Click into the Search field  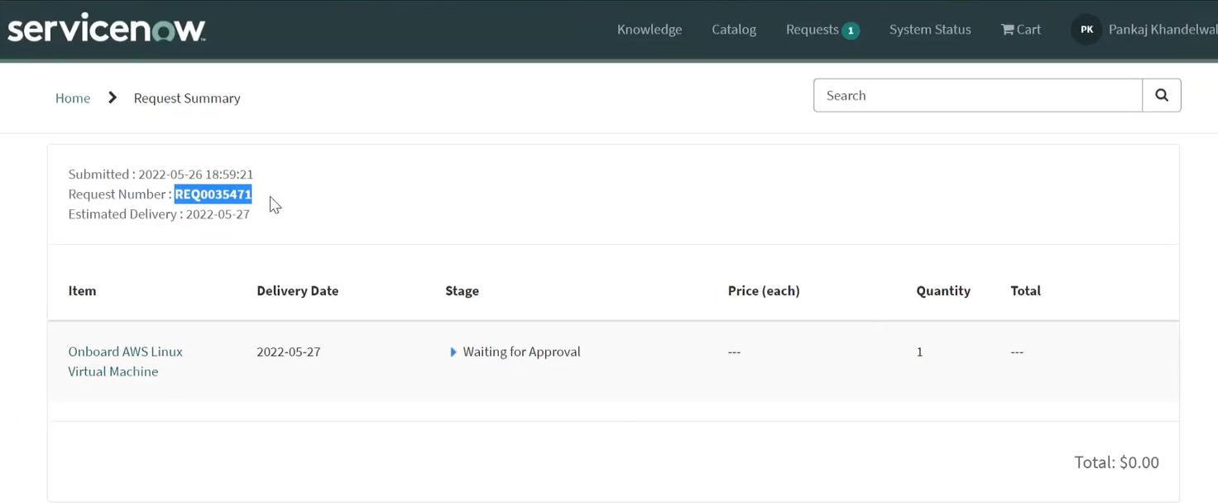click(x=978, y=95)
